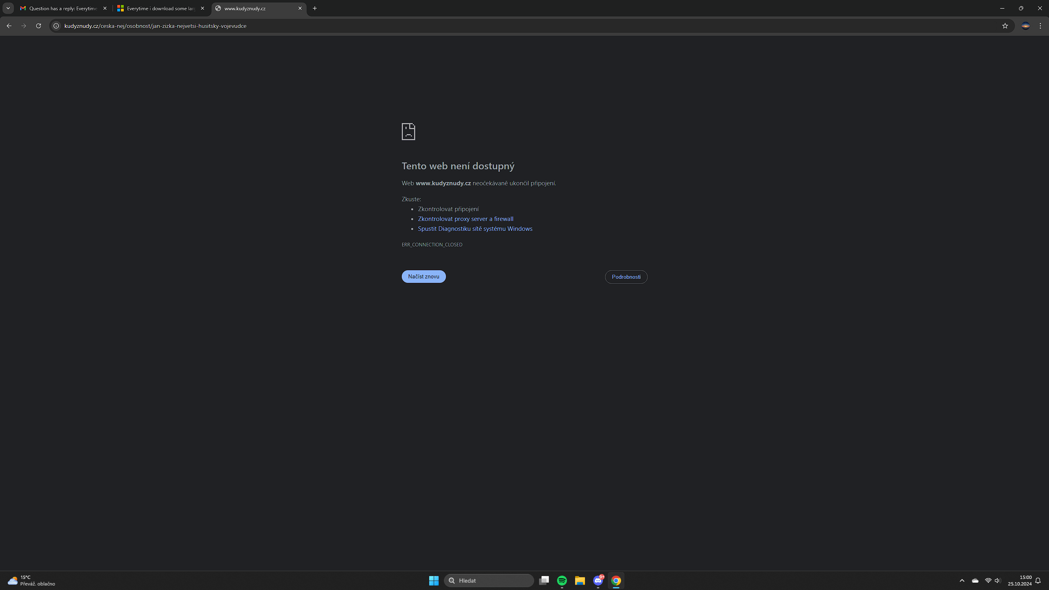Screen dimensions: 1049x590
Task: View the site information icon
Action: pyautogui.click(x=57, y=26)
